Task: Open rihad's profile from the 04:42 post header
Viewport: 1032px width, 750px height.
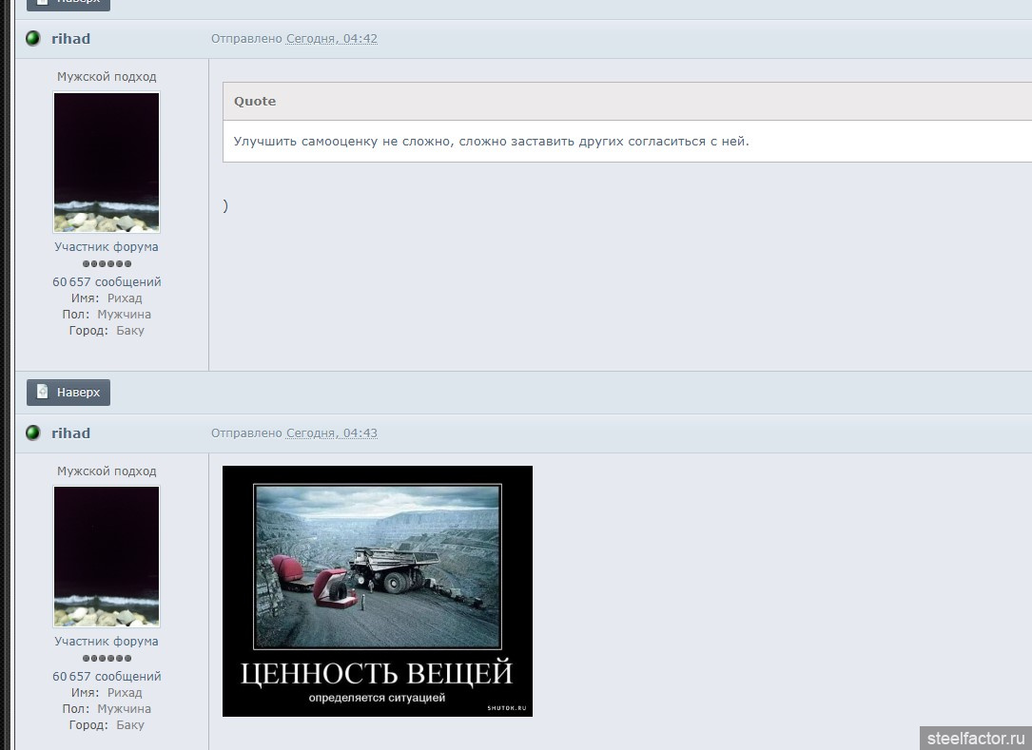Action: pyautogui.click(x=71, y=39)
